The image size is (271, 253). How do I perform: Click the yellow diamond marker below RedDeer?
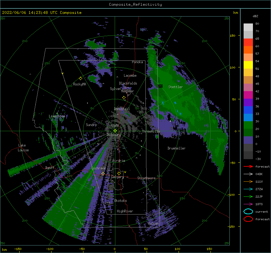click(x=124, y=98)
